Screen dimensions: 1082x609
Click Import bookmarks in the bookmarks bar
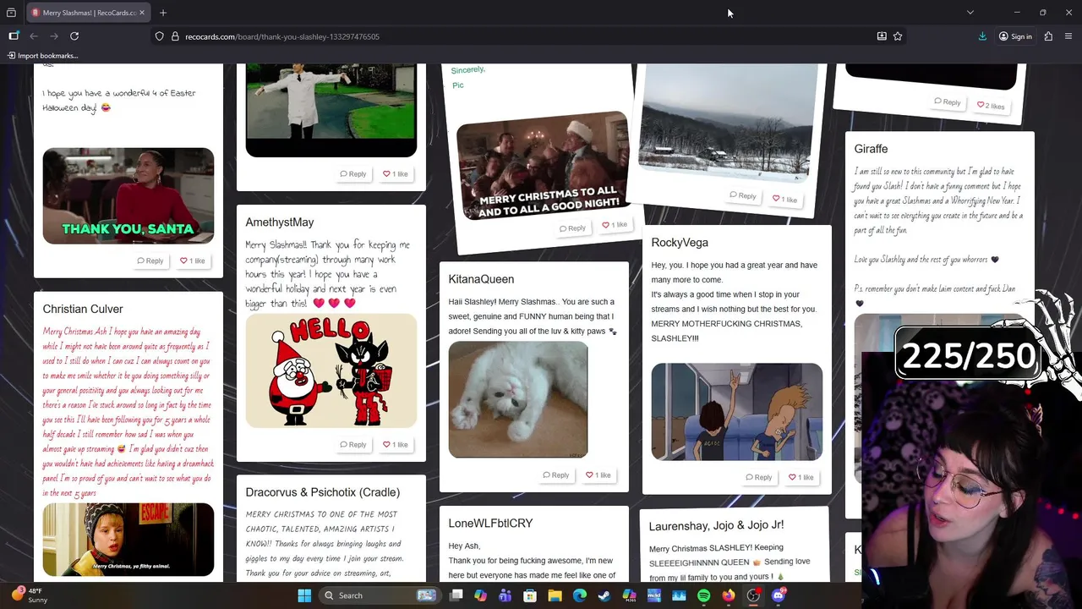[x=42, y=56]
